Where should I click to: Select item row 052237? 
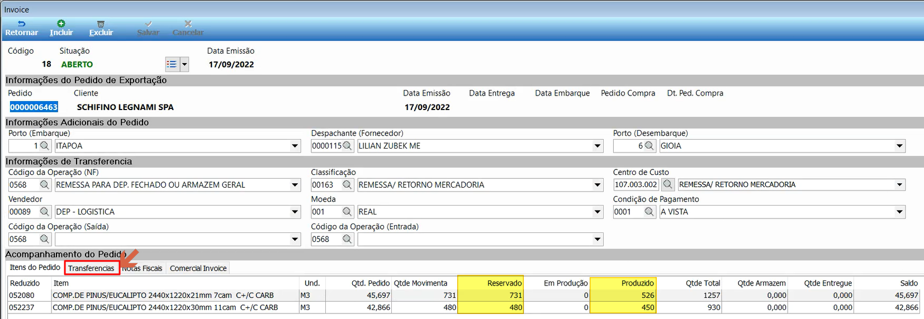(463, 307)
